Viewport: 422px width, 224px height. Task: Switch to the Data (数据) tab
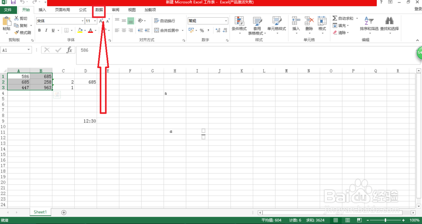[99, 10]
